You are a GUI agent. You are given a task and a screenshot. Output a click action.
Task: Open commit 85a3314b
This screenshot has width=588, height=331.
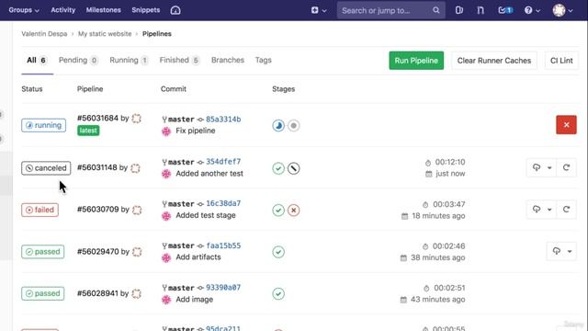(223, 120)
